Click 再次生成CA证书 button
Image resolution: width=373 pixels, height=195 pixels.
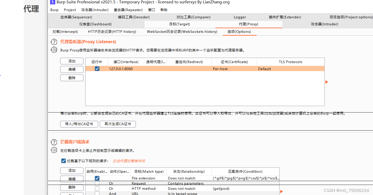click(x=118, y=124)
